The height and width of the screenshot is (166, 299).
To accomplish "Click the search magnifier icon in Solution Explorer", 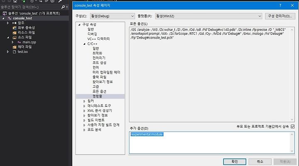I will point(63,7).
